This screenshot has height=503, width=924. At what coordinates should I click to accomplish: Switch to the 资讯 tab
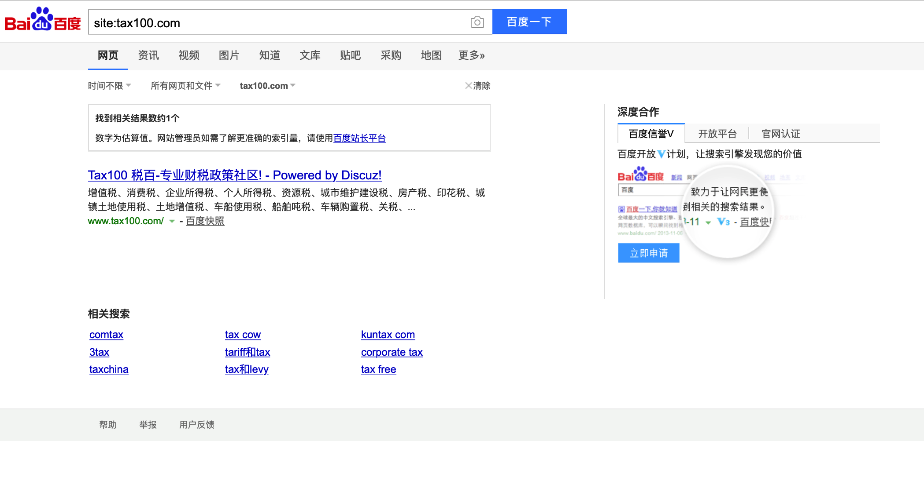[x=148, y=55]
